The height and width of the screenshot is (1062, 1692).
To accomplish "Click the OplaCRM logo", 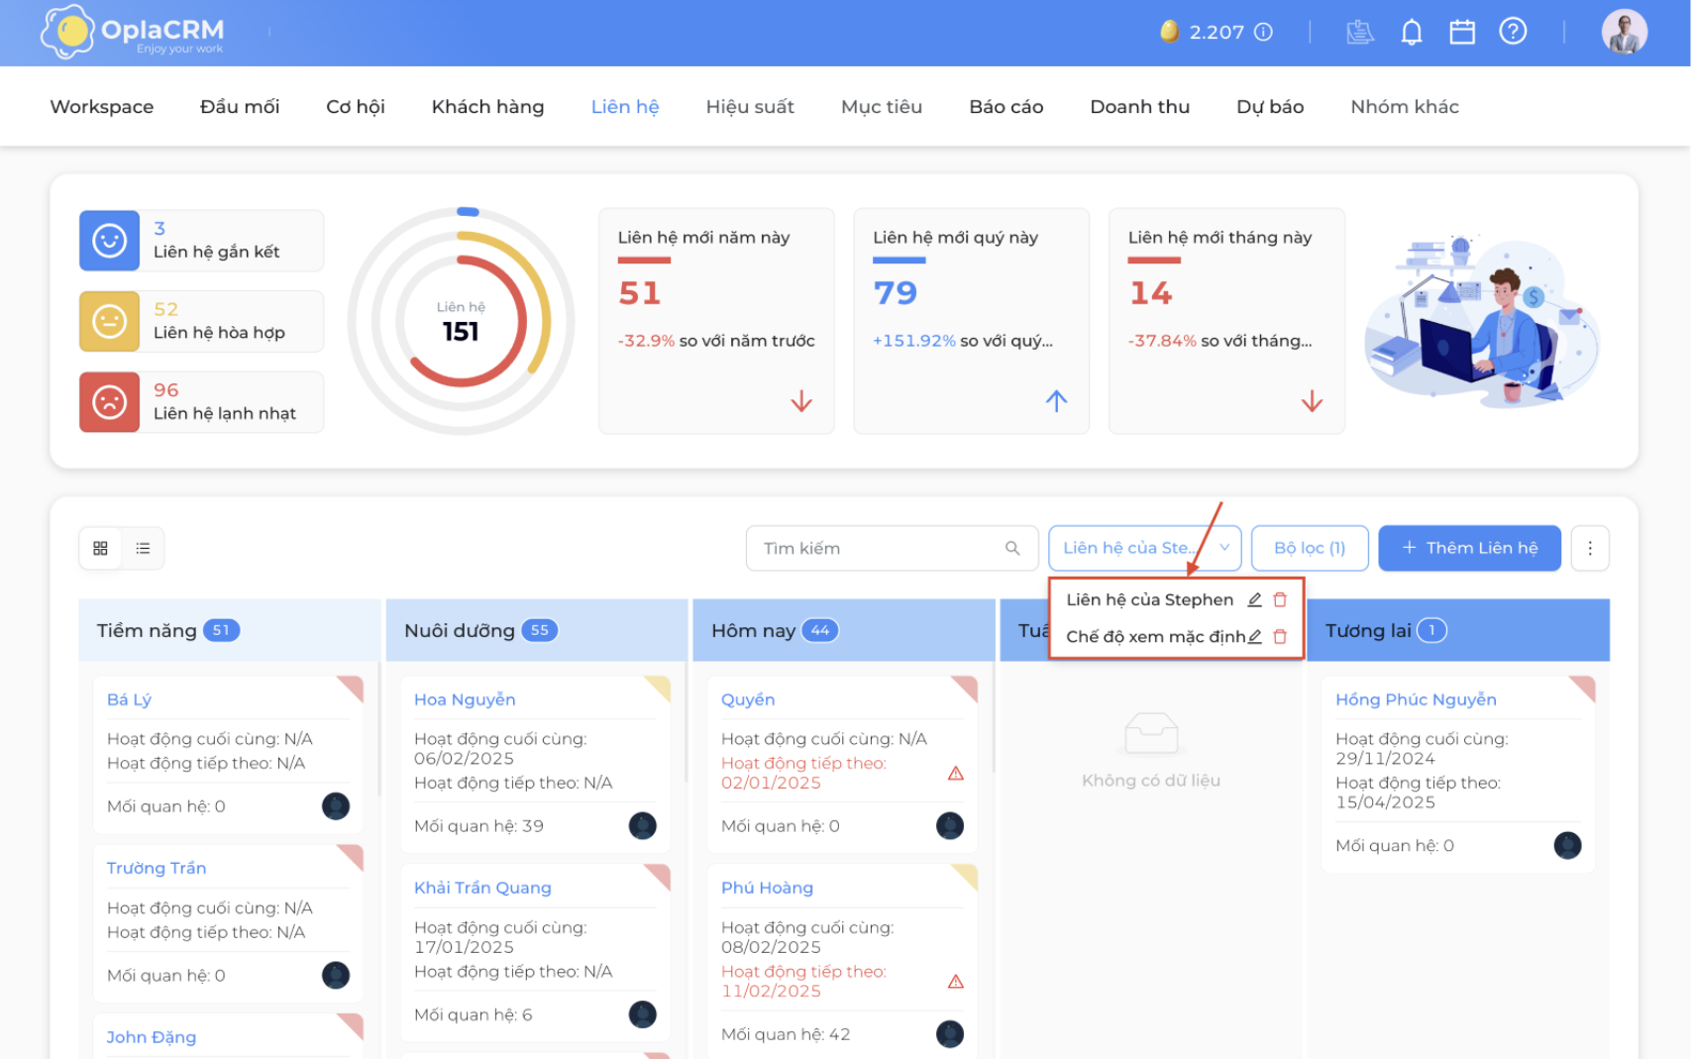I will click(133, 32).
